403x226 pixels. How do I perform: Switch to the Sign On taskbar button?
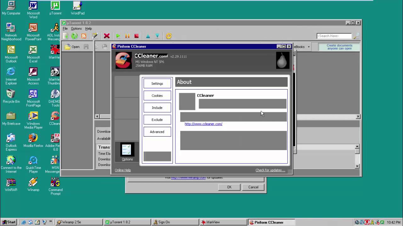(x=175, y=222)
